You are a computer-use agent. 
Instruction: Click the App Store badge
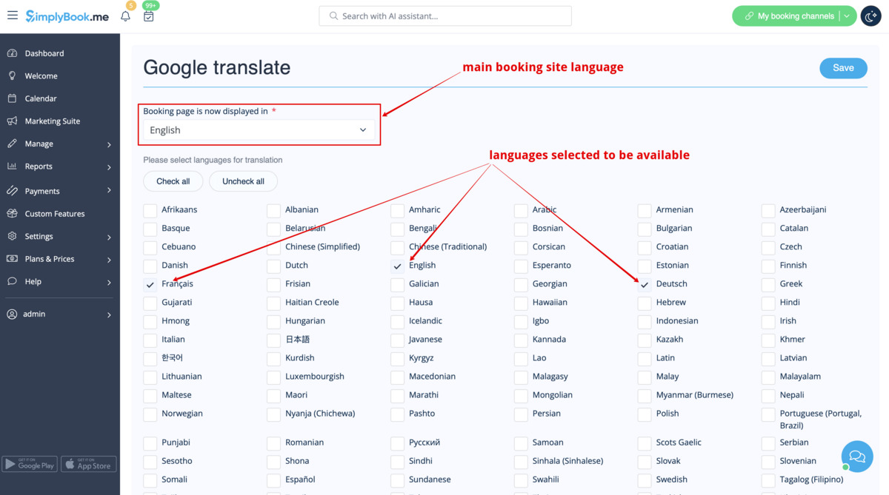(89, 465)
